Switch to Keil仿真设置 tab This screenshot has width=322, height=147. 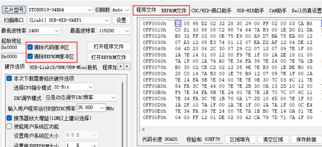[306, 11]
